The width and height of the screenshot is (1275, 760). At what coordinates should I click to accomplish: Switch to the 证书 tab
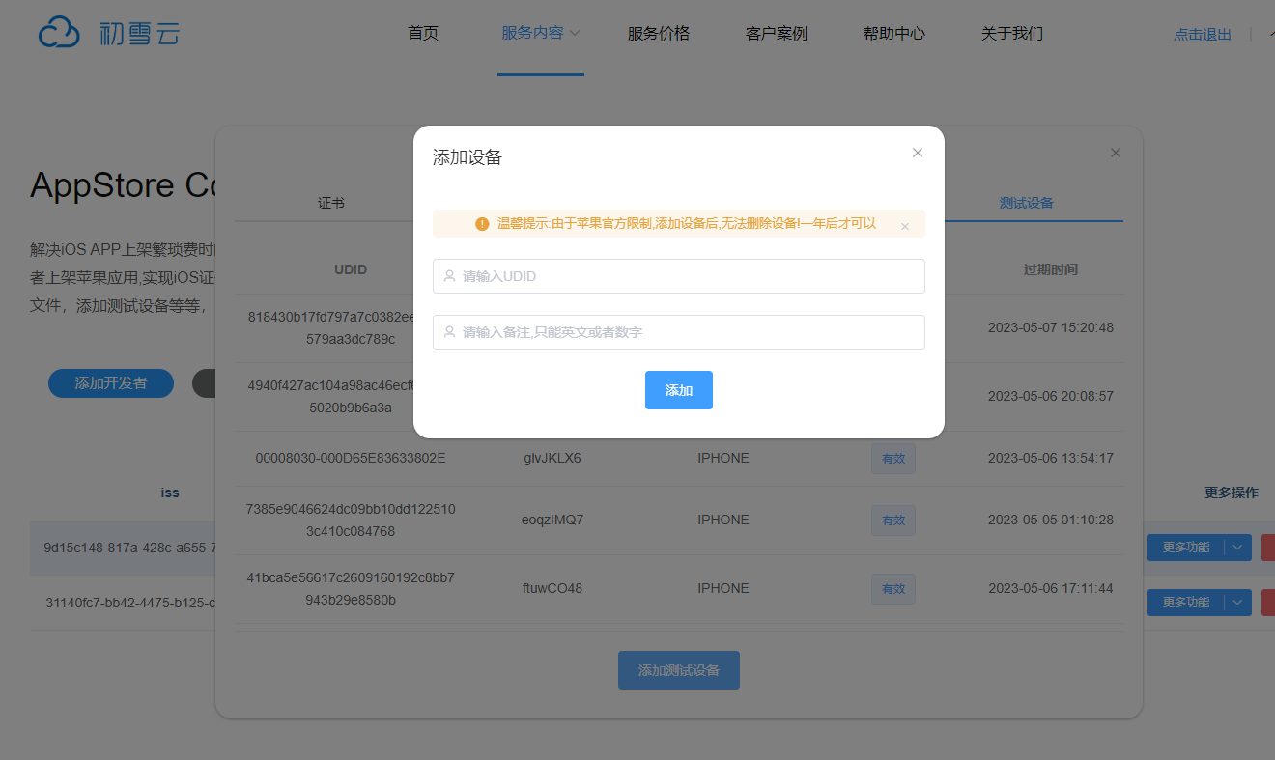pos(331,203)
